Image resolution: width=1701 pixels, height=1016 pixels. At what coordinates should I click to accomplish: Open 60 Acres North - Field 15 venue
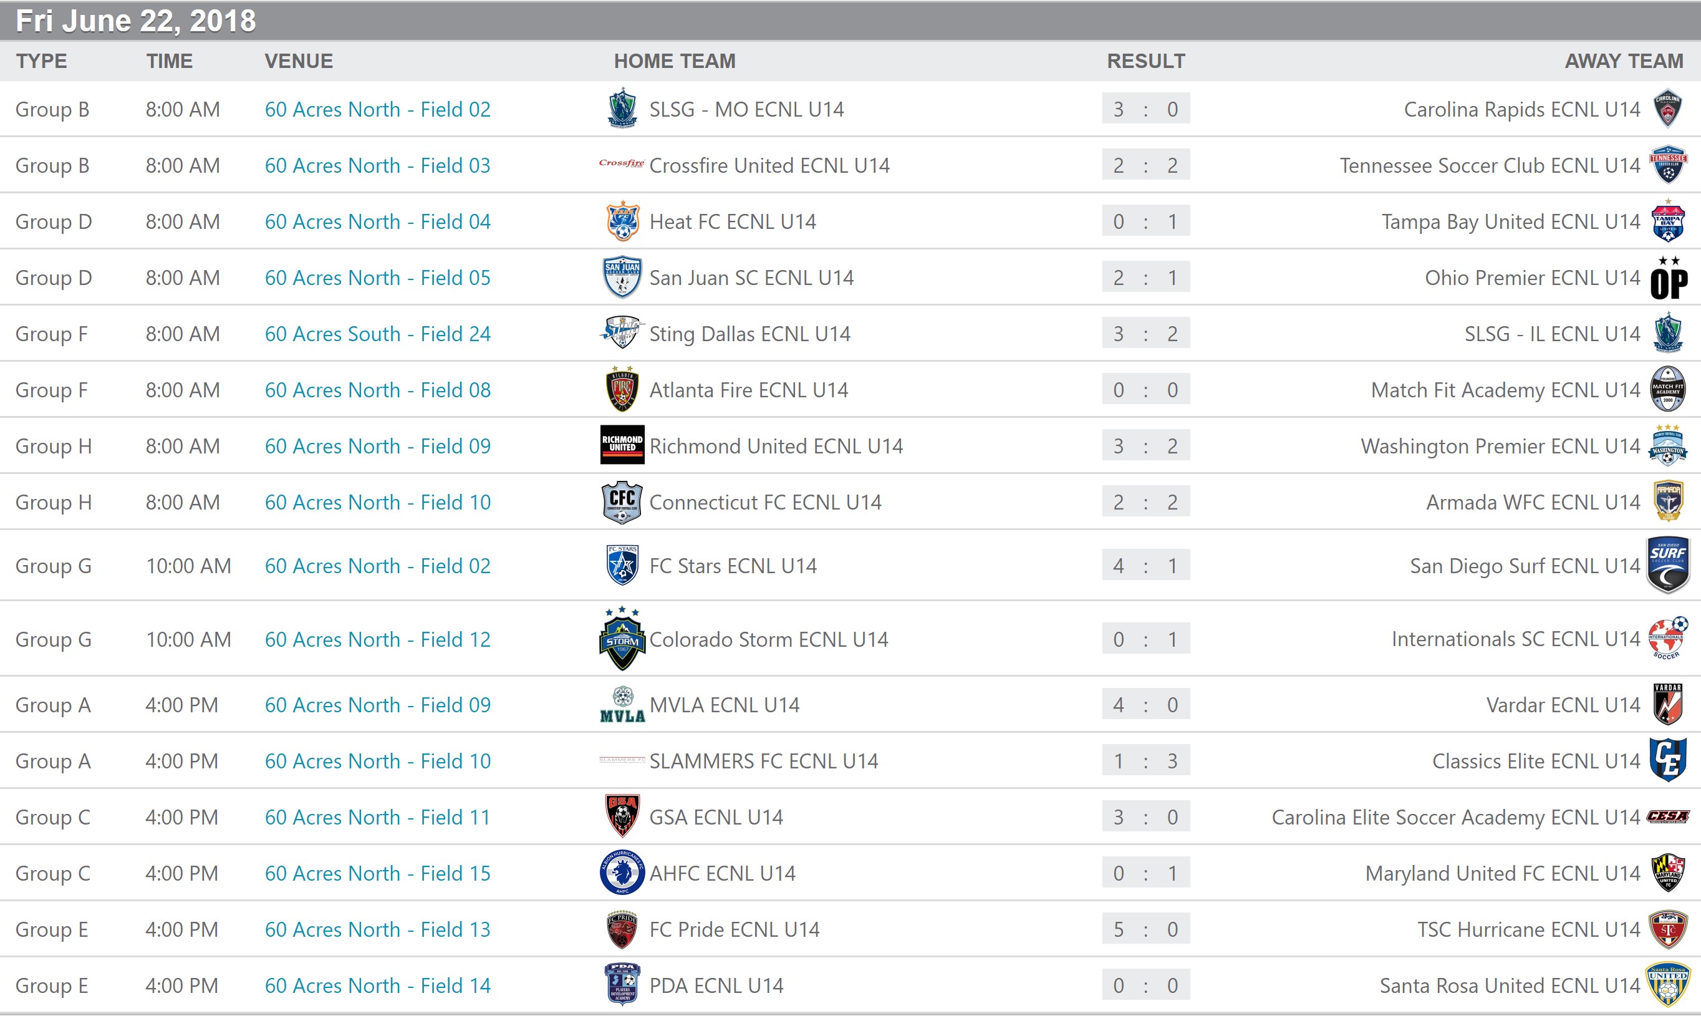377,874
